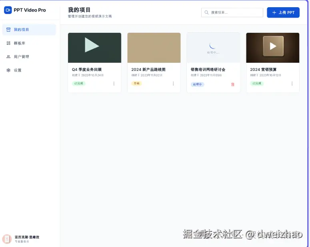This screenshot has width=310, height=247.
Task: Open more options for 2024 新产品路线图
Action: (173, 84)
